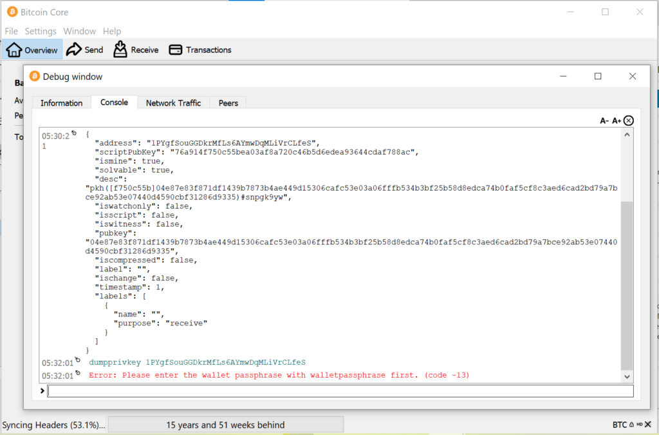This screenshot has width=659, height=435.
Task: Click the "scriptPubKey" line in the output
Action: (x=257, y=152)
